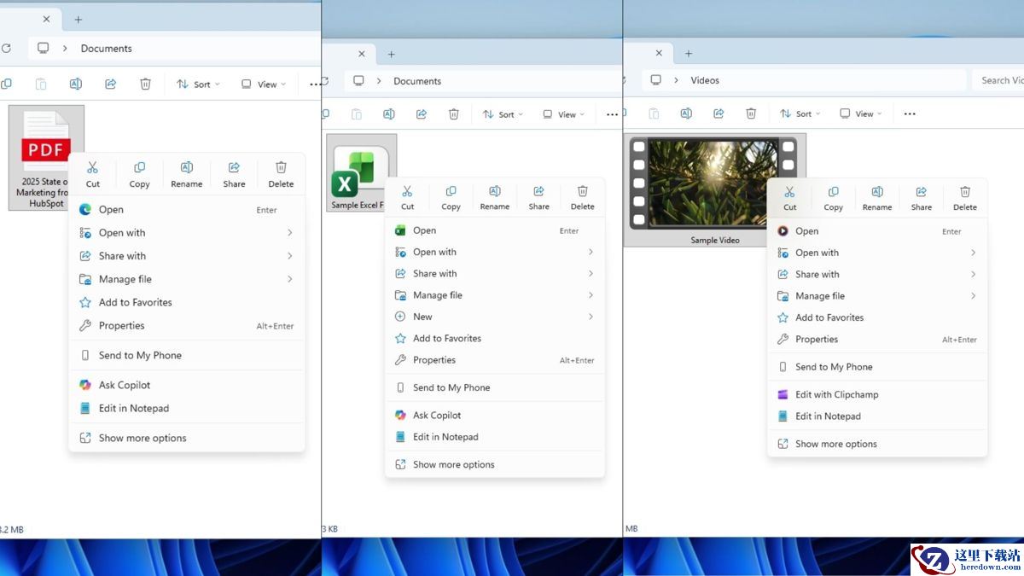This screenshot has width=1024, height=576.
Task: Open the Sort dropdown in the Videos window
Action: tap(798, 113)
